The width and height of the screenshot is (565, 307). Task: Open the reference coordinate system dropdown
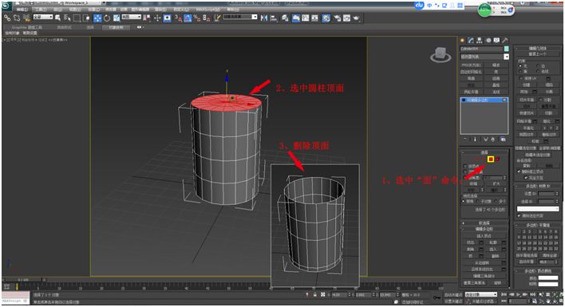click(132, 17)
